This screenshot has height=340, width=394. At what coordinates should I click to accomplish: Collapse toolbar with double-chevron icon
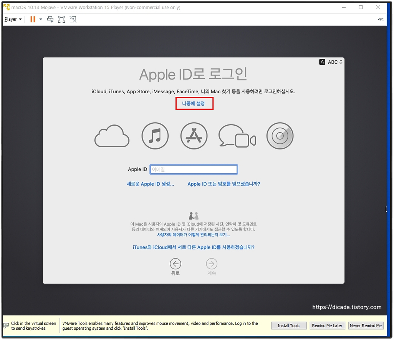381,19
